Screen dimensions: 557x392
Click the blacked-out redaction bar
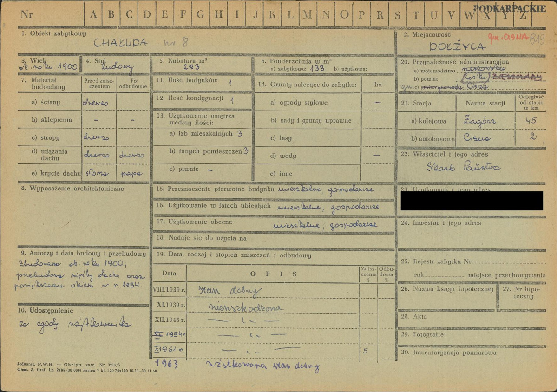click(x=471, y=201)
